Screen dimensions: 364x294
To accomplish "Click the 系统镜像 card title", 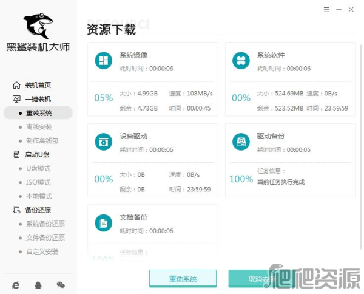I will [133, 55].
